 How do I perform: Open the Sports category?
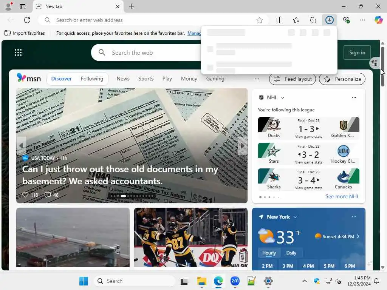point(146,79)
